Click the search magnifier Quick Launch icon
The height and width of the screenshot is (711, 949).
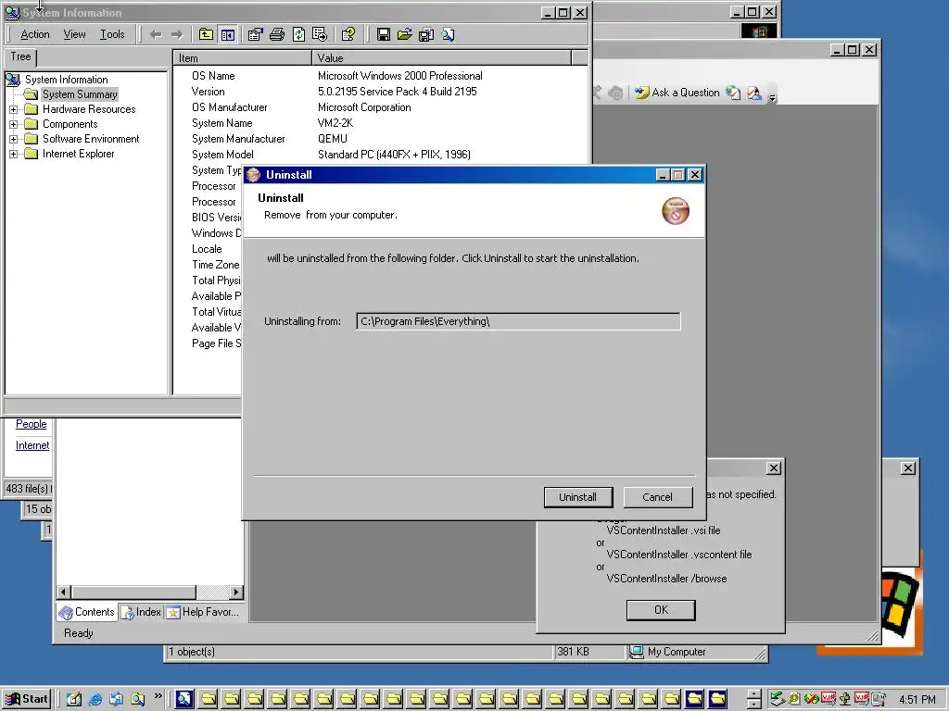click(137, 700)
